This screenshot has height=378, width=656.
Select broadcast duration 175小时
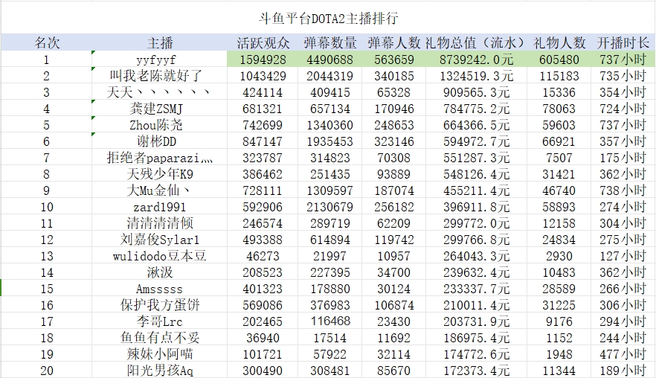tap(623, 158)
